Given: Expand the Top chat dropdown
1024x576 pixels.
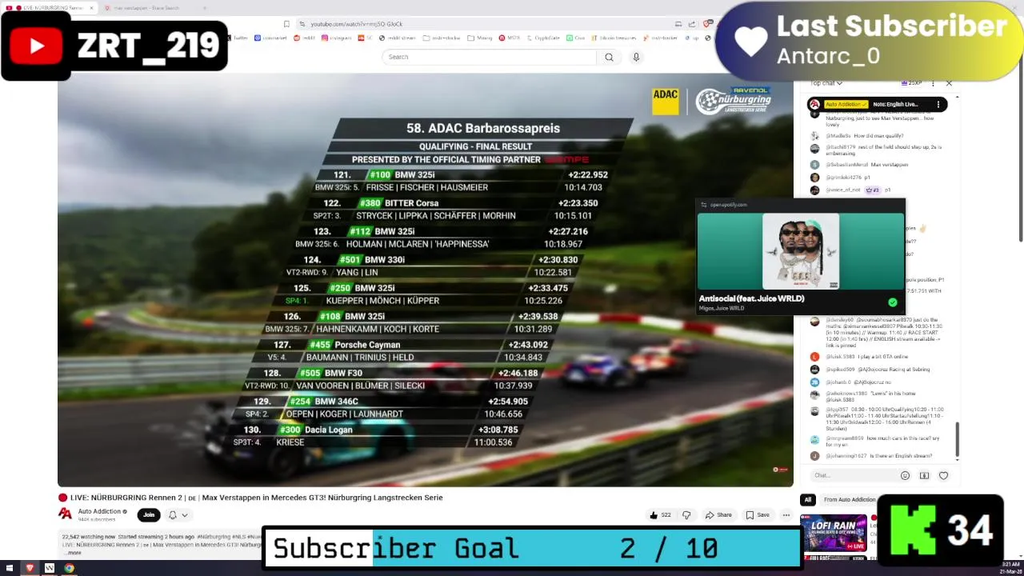Looking at the screenshot, I should tap(826, 83).
